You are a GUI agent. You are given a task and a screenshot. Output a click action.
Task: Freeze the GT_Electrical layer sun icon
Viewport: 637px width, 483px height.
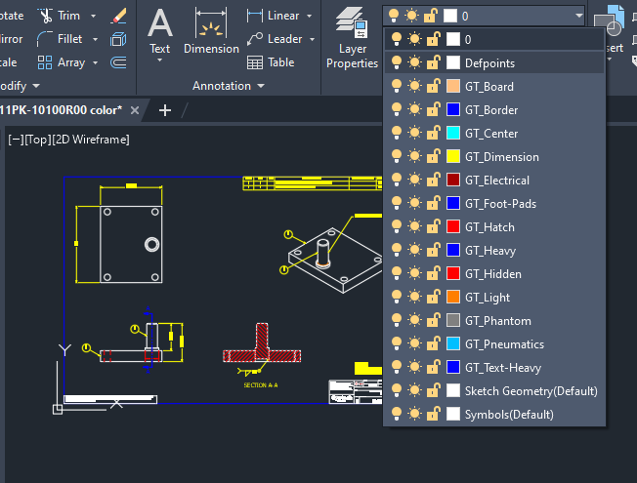coord(414,180)
